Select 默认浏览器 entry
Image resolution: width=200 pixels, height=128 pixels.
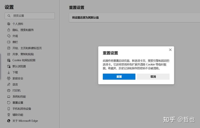(19, 66)
